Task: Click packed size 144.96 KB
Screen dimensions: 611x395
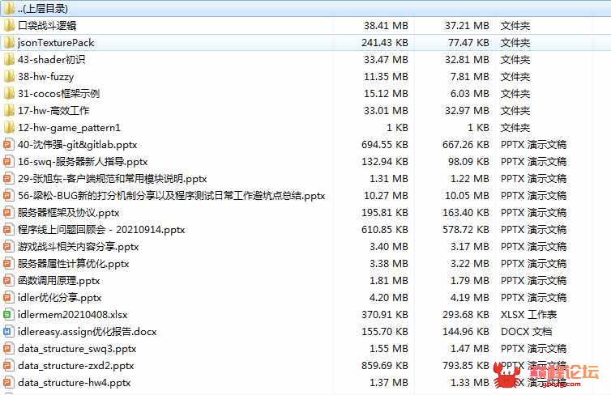Action: 466,332
